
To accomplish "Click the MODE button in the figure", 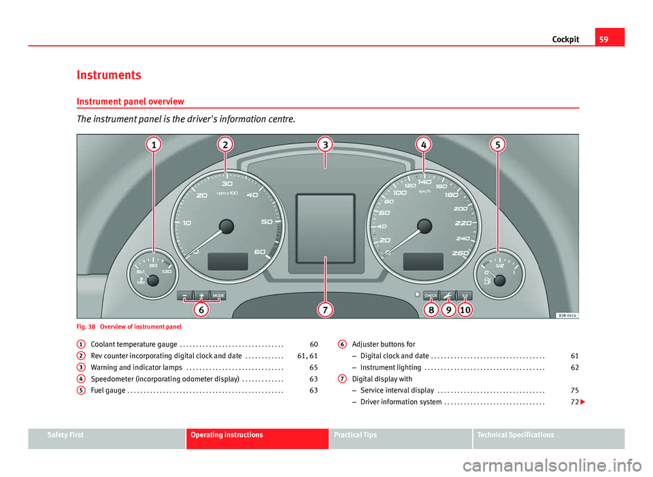I will 218,295.
